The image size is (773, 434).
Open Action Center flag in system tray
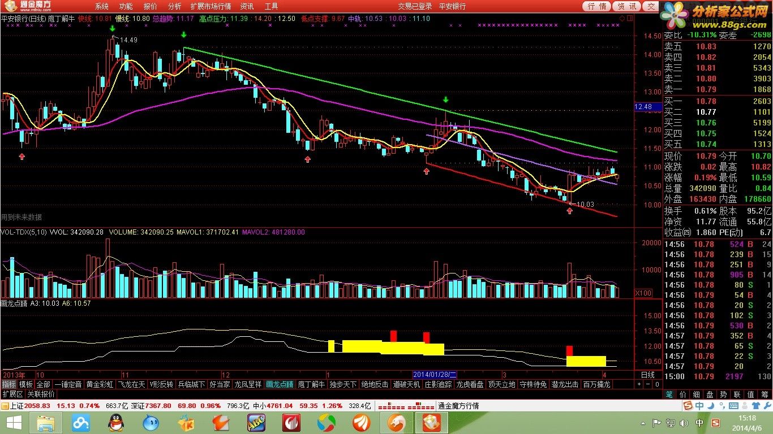[x=656, y=423]
